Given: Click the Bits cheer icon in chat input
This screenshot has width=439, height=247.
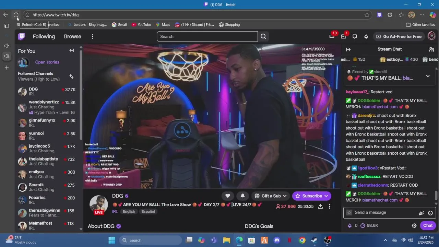Looking at the screenshot, I should 421,213.
